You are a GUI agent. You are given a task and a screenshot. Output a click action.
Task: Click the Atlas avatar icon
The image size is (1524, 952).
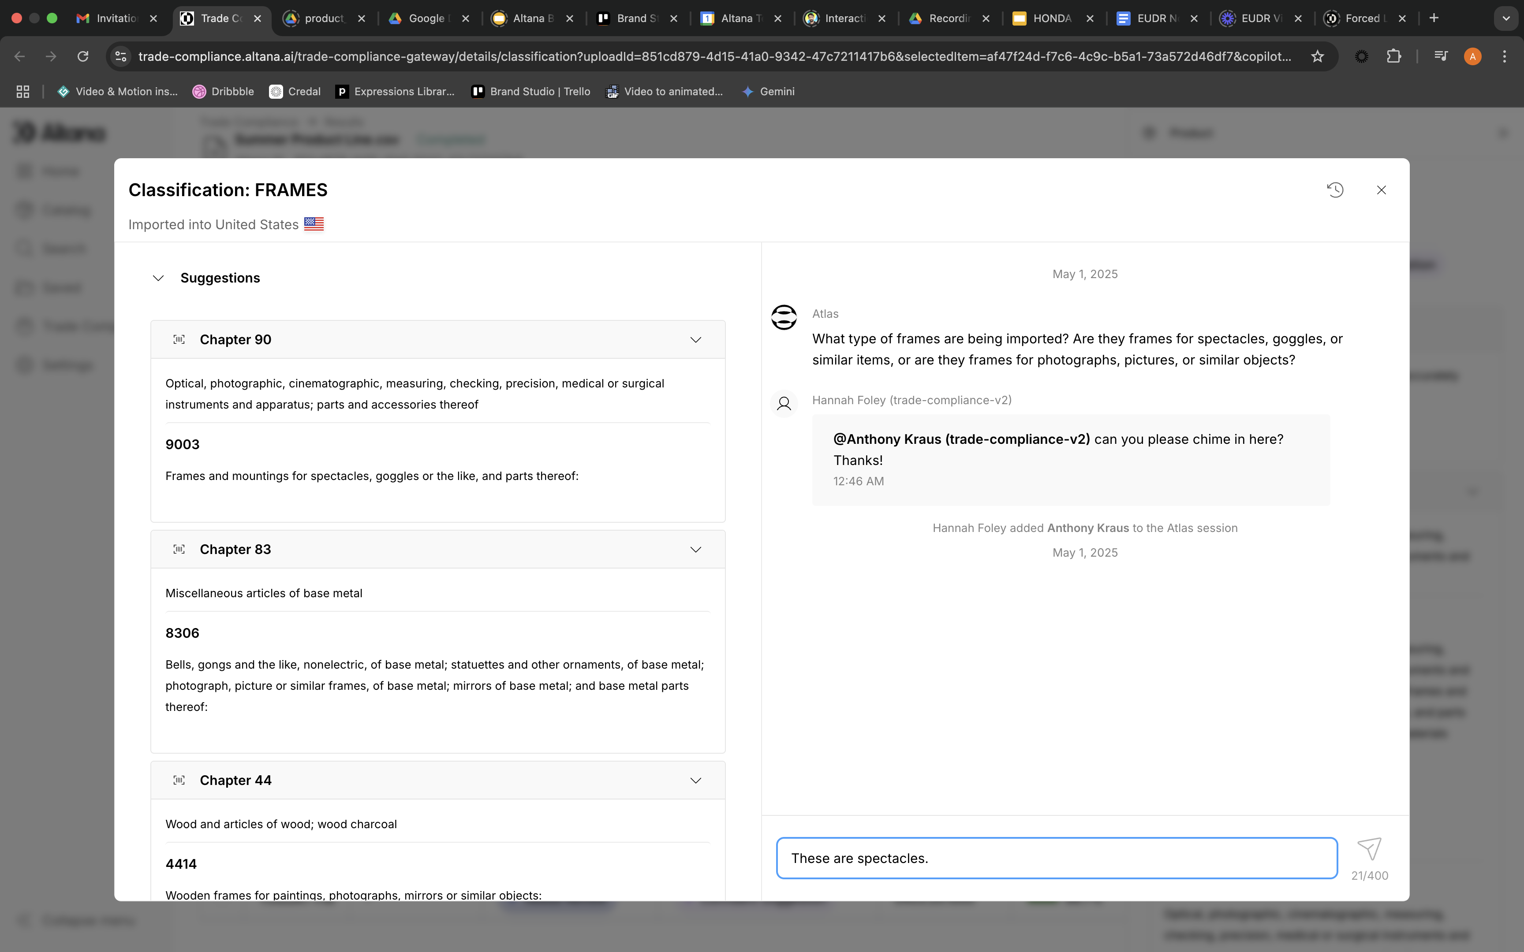[784, 317]
